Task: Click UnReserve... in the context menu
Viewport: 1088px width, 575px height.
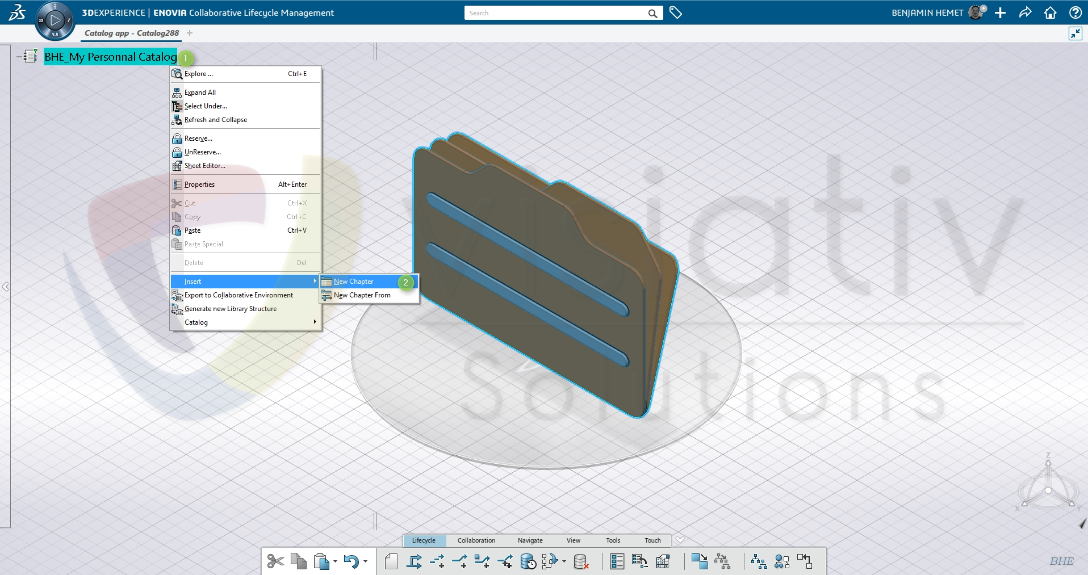Action: pyautogui.click(x=245, y=152)
